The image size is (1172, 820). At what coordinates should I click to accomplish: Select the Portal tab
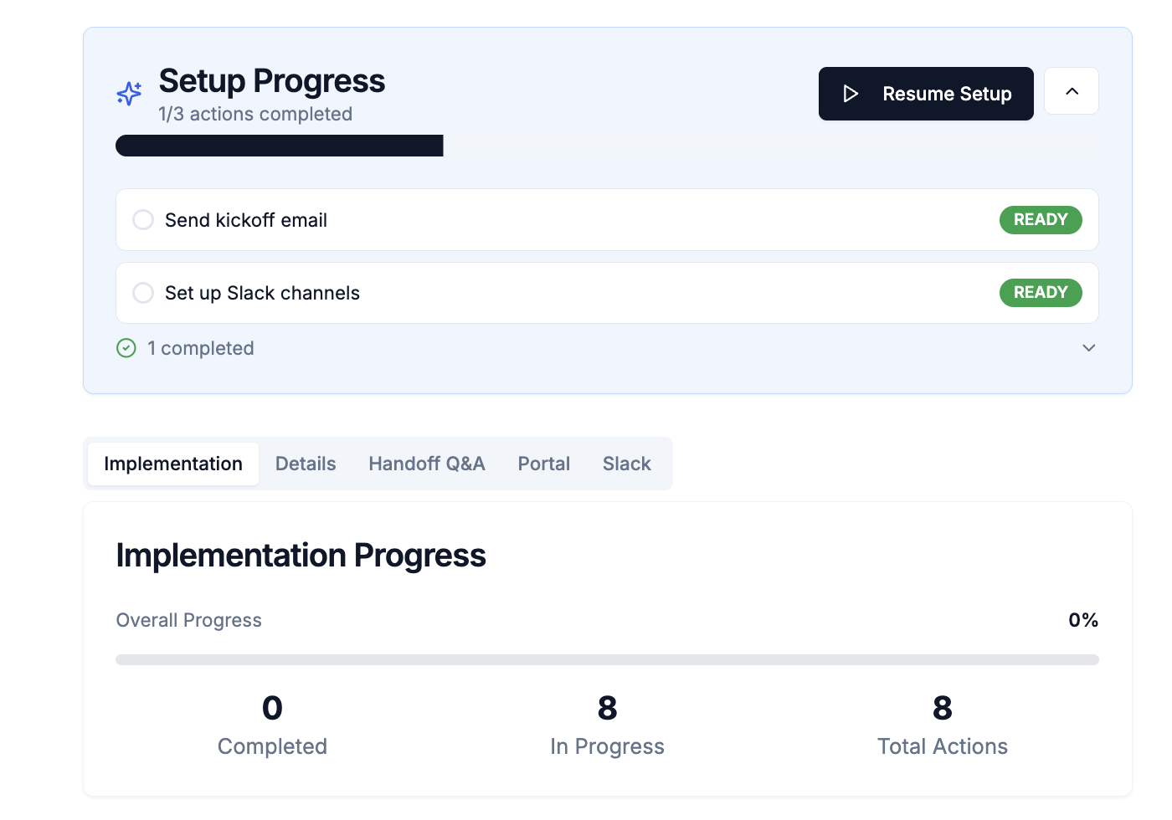tap(543, 464)
